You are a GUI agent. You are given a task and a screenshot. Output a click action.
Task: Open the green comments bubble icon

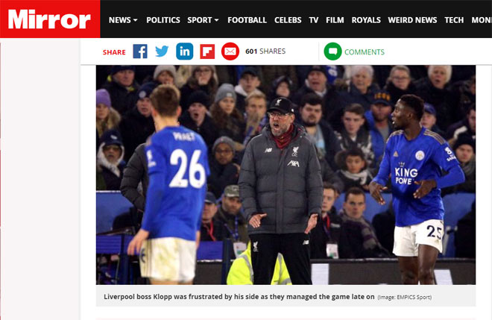(332, 51)
